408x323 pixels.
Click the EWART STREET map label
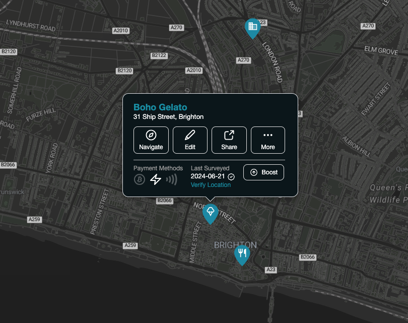coord(376,99)
